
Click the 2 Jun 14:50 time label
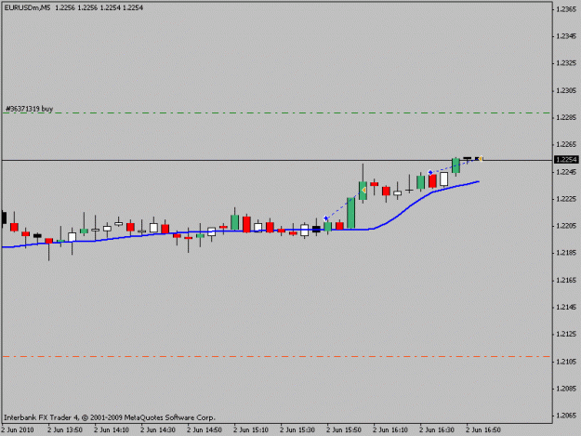coord(205,430)
